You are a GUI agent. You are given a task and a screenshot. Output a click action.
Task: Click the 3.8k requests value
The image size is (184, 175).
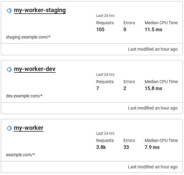(101, 147)
